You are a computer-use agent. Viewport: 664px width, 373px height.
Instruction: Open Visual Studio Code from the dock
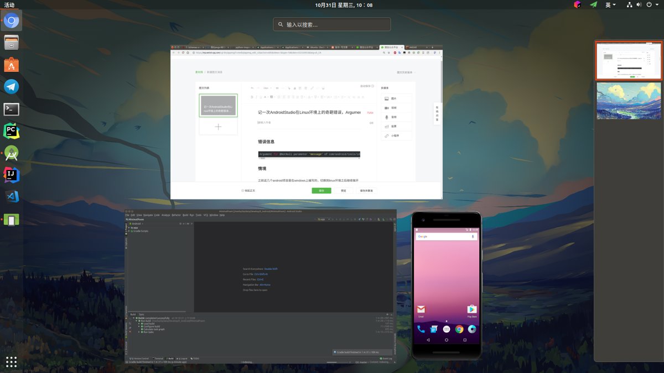(x=11, y=196)
